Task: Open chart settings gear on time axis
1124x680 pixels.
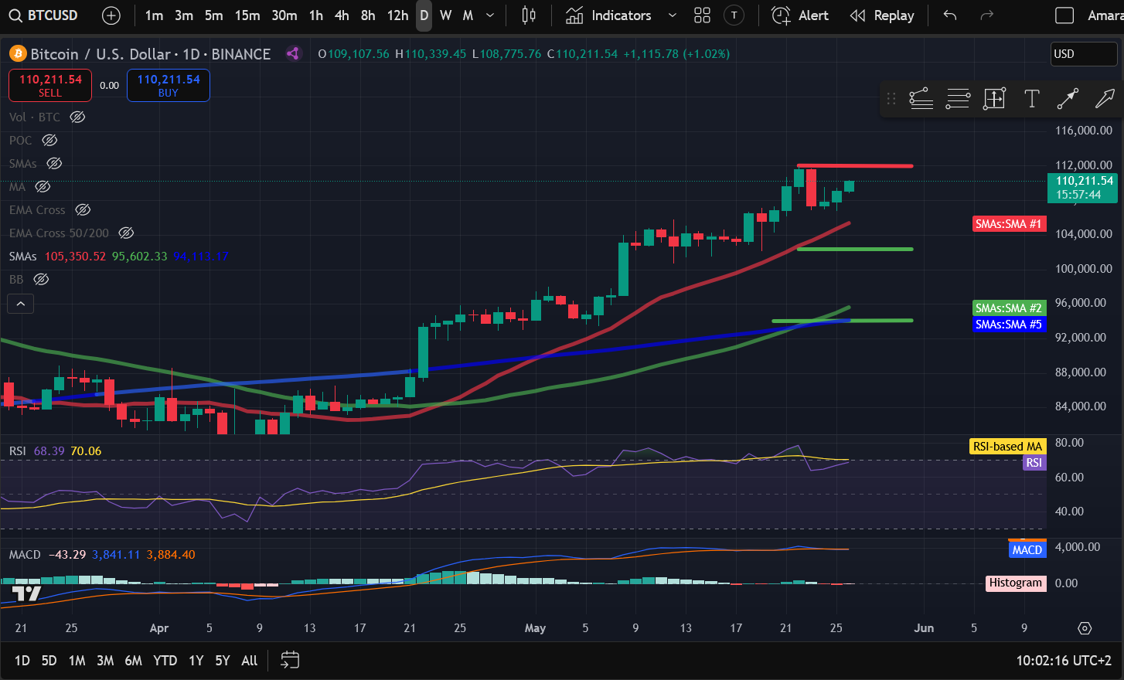Action: coord(1085,628)
